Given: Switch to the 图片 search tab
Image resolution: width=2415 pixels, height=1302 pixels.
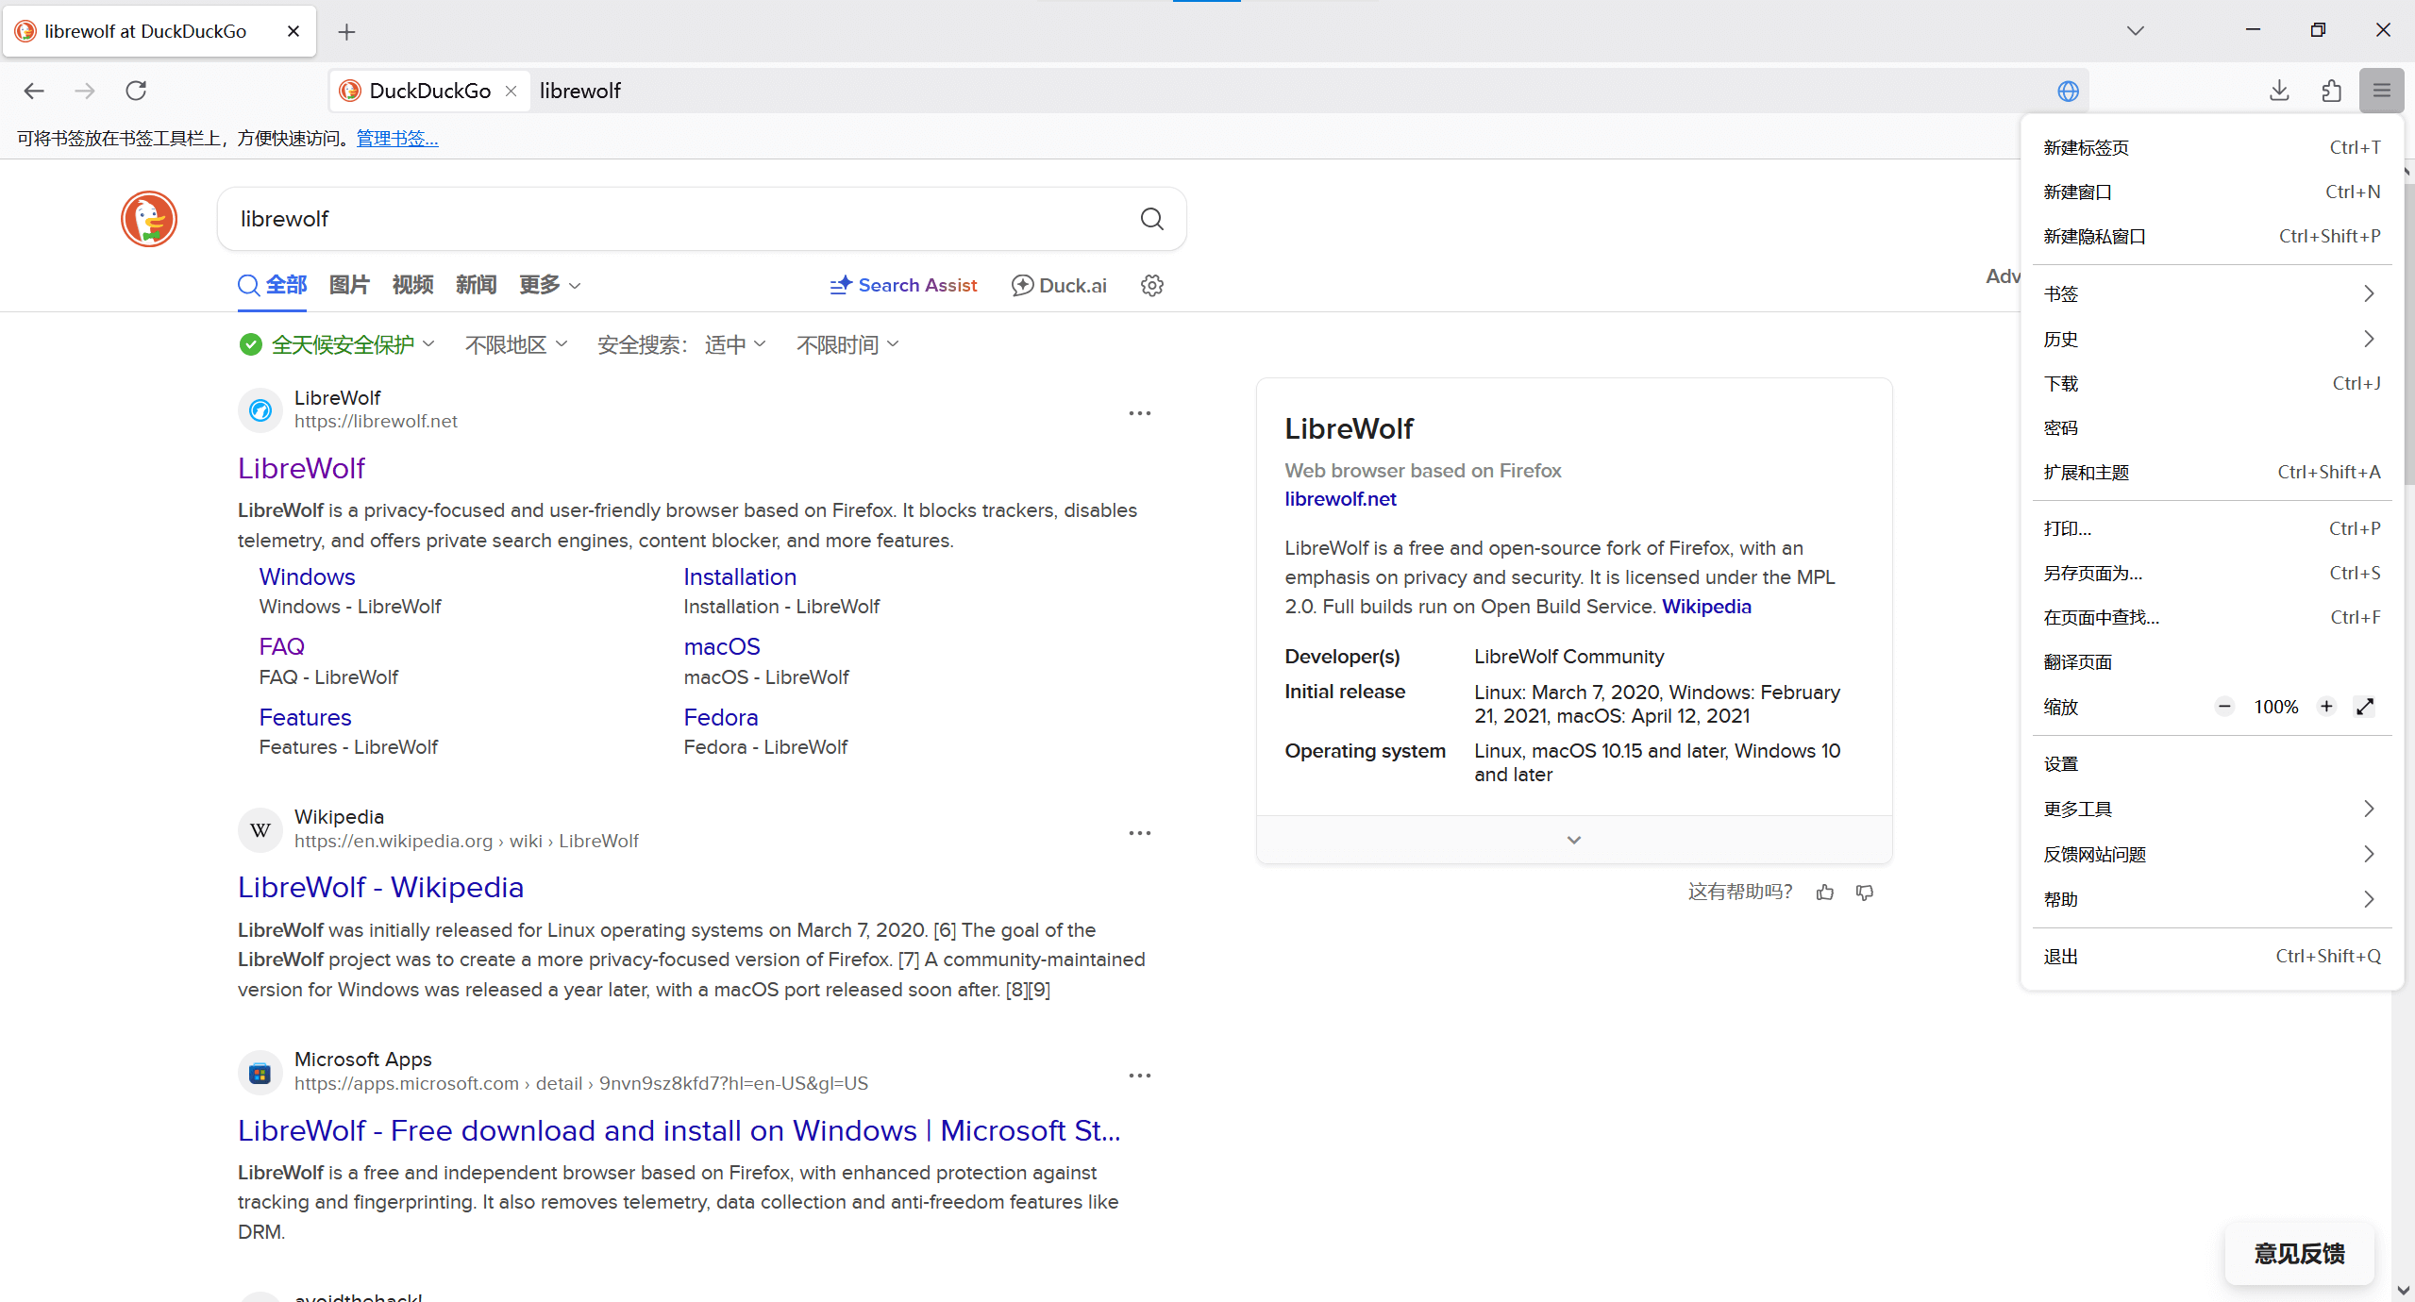Looking at the screenshot, I should pos(348,285).
